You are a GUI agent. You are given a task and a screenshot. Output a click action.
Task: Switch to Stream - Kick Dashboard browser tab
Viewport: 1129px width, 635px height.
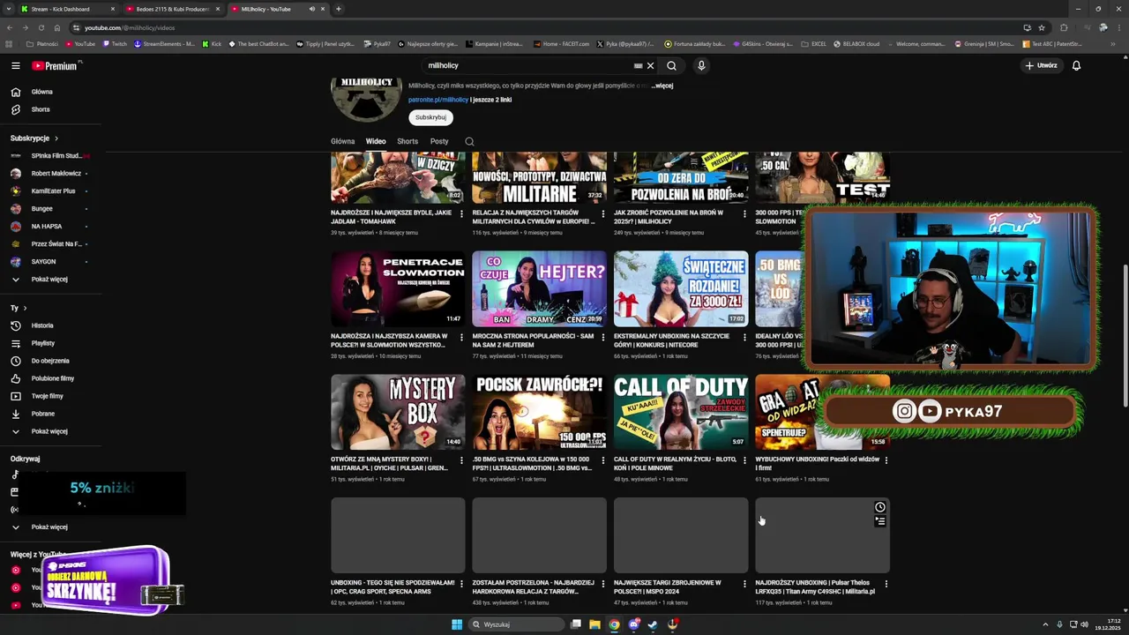click(66, 9)
